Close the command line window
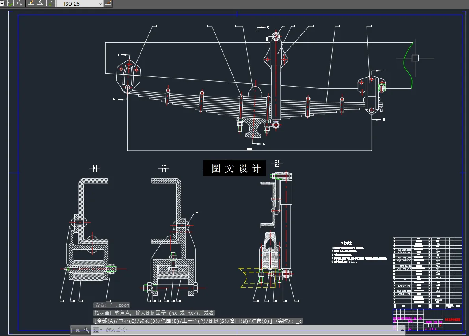The image size is (469, 336). coord(78,330)
